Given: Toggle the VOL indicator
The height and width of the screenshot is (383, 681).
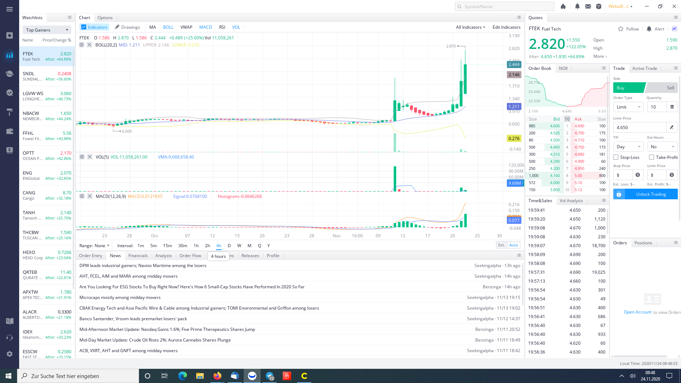Looking at the screenshot, I should click(236, 27).
